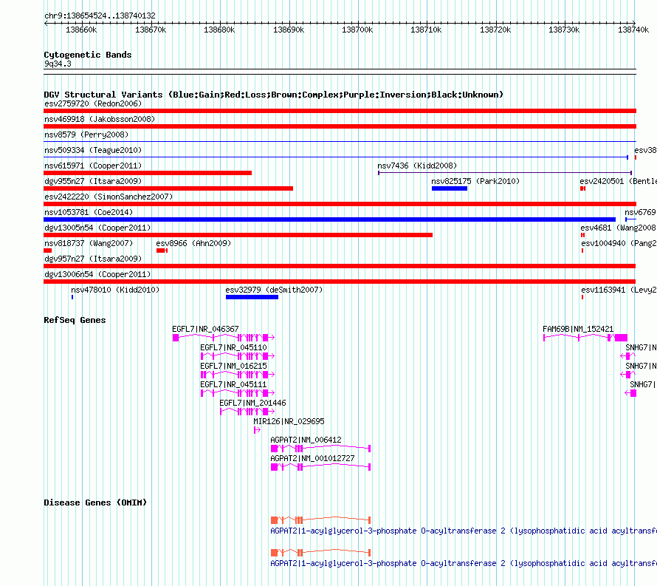Screen dimensions: 657x586
Task: Select the esv32979 (deSmith2007) gain bar
Action: [252, 297]
